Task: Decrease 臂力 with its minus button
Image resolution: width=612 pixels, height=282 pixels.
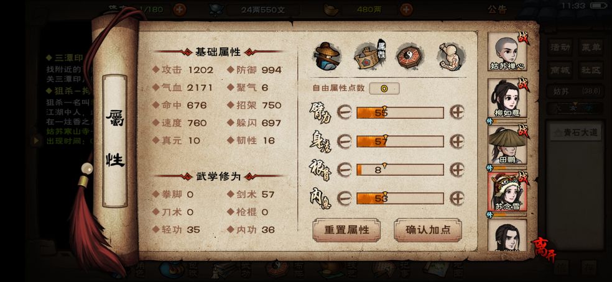Action: click(345, 112)
